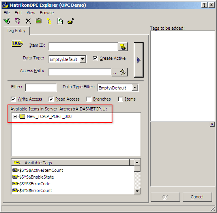Open the View menu
This screenshot has width=217, height=213.
tap(31, 13)
